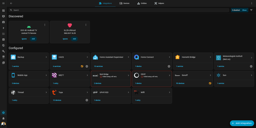Open top-right overflow menu

[x=252, y=3]
